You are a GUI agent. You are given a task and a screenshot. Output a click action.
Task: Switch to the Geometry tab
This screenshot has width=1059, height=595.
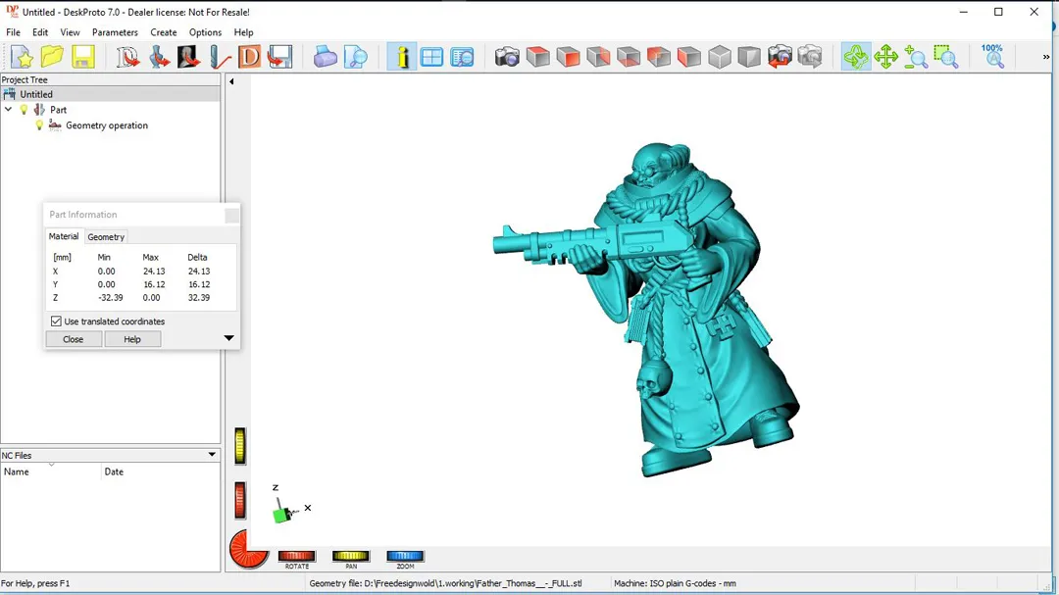[106, 237]
